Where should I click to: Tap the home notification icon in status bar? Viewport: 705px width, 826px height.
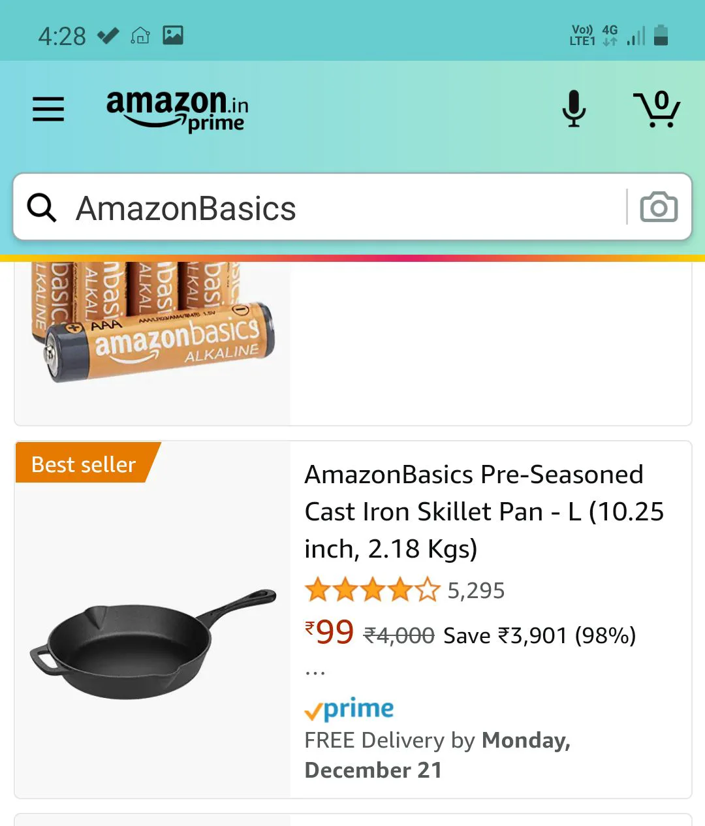click(x=140, y=35)
